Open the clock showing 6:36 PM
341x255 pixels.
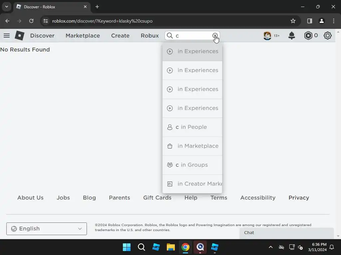coord(317,247)
